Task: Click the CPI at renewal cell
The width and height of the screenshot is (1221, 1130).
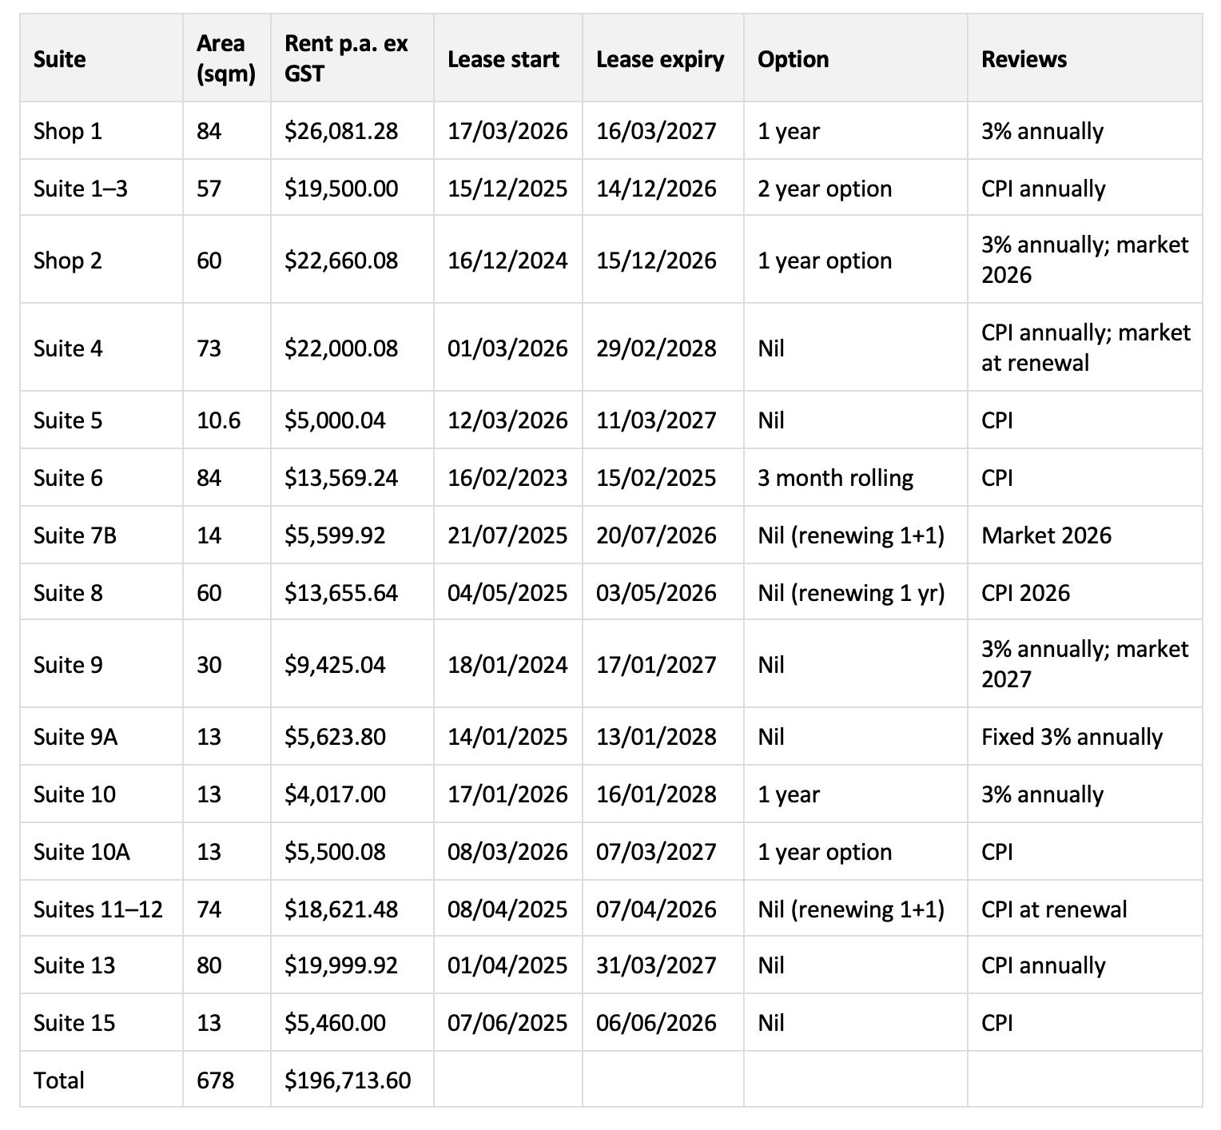Action: click(x=1054, y=909)
